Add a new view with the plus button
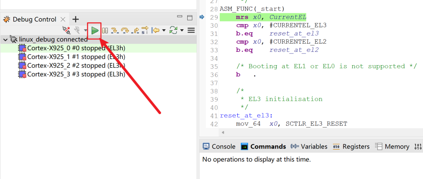This screenshot has width=423, height=179. [76, 19]
